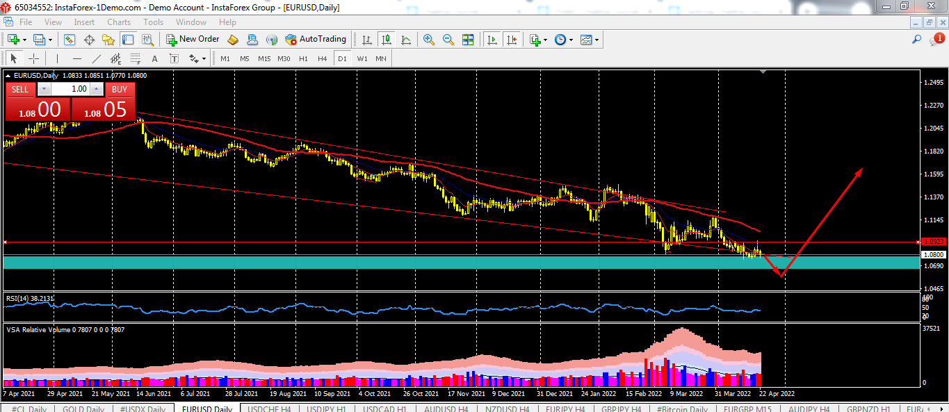The image size is (949, 412).
Task: Decrease lot volume with down arrow
Action: (x=44, y=89)
